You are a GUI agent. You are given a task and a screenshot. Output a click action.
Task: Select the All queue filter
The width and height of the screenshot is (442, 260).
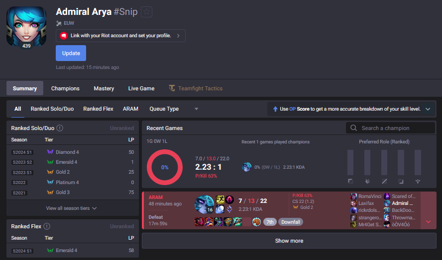click(x=18, y=109)
